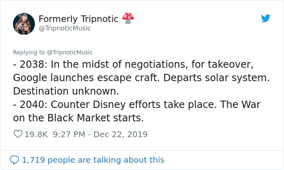Click the 19.8K likes count
This screenshot has width=284, height=170.
(37, 135)
